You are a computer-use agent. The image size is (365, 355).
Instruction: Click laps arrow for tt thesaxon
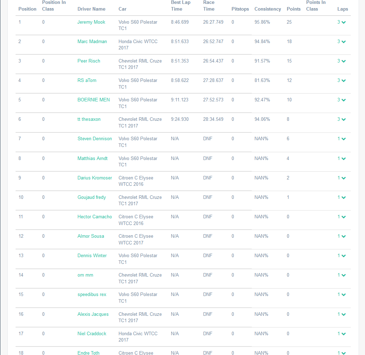pyautogui.click(x=343, y=119)
